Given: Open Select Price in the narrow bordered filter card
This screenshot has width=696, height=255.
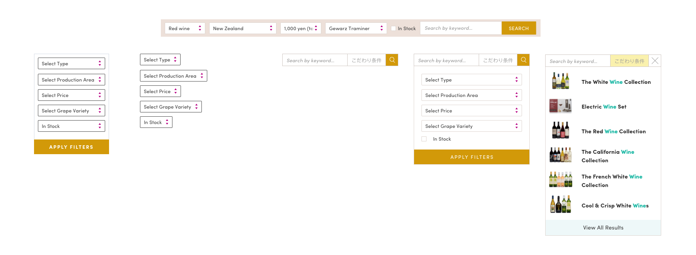Looking at the screenshot, I should click(x=72, y=95).
